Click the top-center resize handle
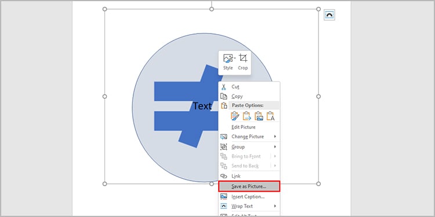The height and width of the screenshot is (217, 435). pos(212,9)
